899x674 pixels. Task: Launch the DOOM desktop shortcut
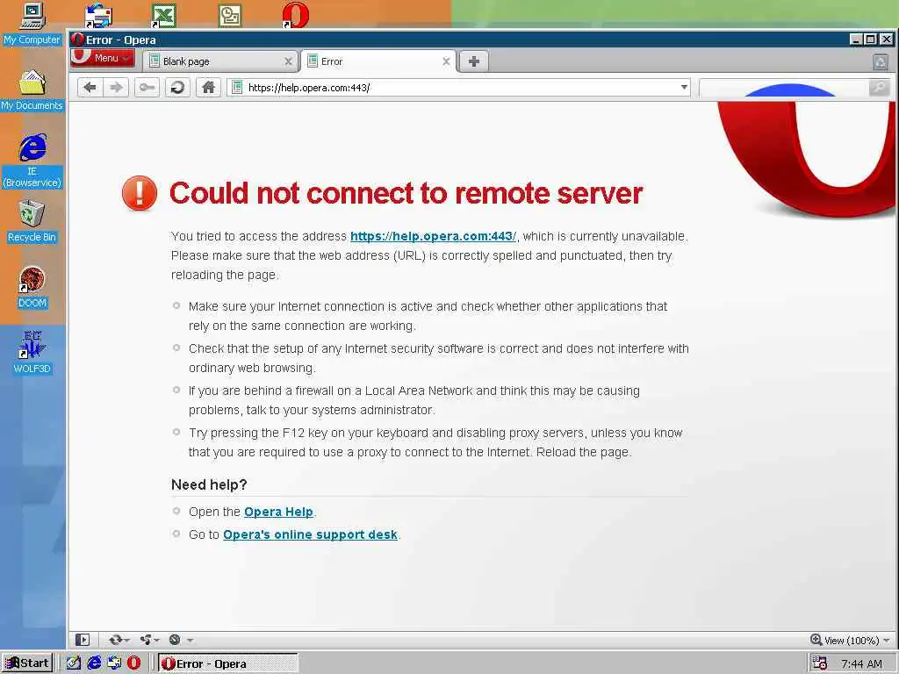click(x=32, y=288)
